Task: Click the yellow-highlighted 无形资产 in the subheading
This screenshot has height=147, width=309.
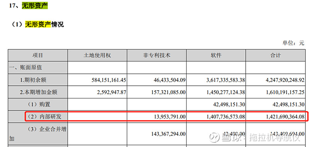Action: click(x=38, y=24)
